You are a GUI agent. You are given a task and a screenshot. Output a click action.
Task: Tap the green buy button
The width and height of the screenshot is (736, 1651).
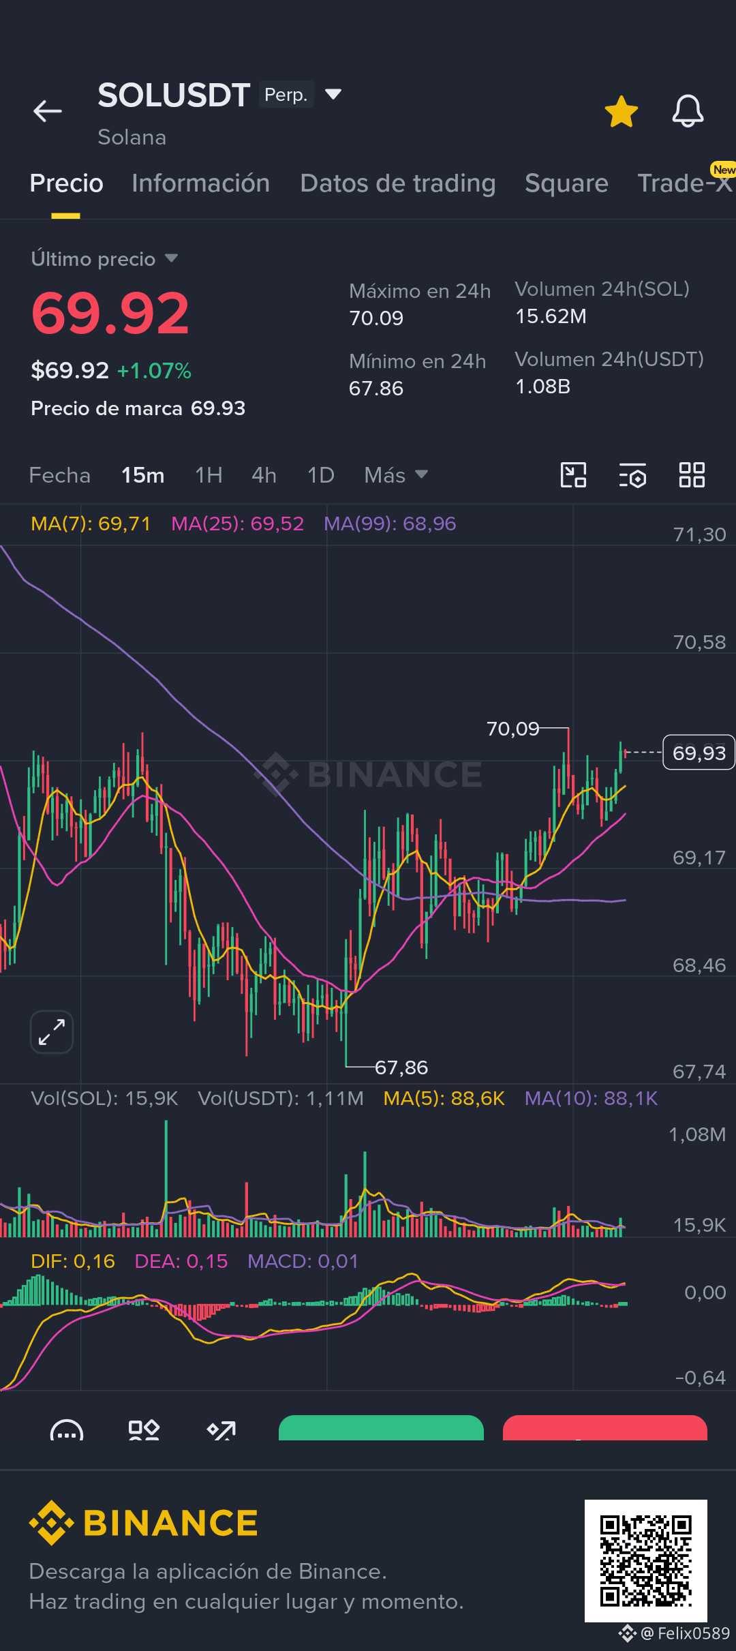pyautogui.click(x=381, y=1428)
